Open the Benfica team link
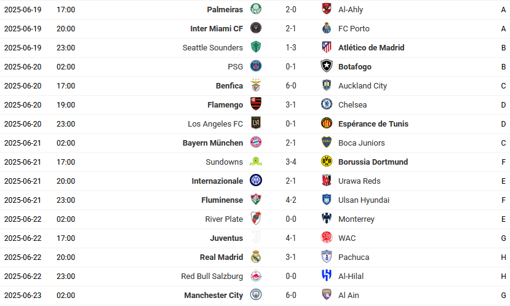 coord(229,86)
